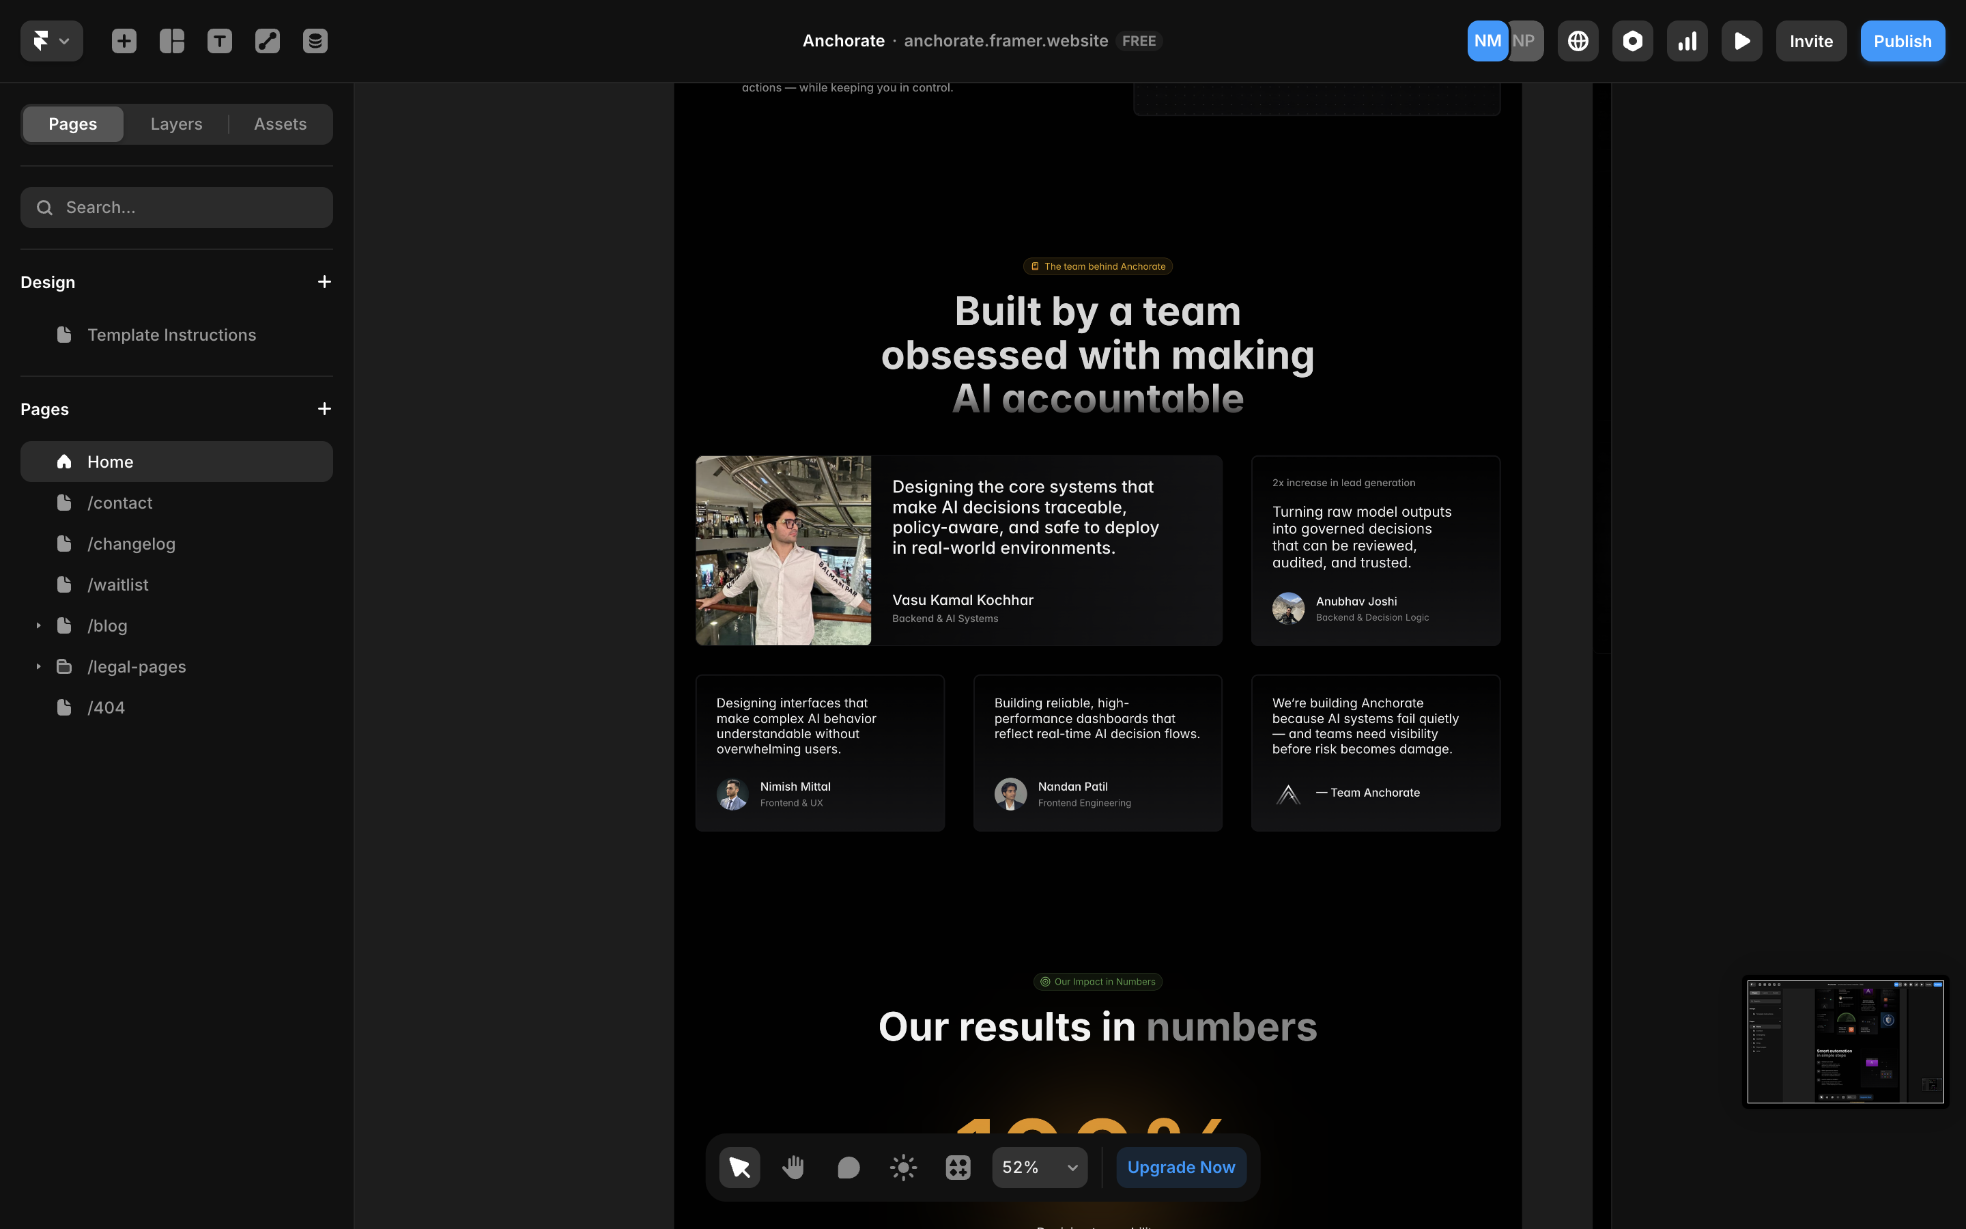Select the NM collaborator avatar
Viewport: 1966px width, 1229px height.
1487,40
